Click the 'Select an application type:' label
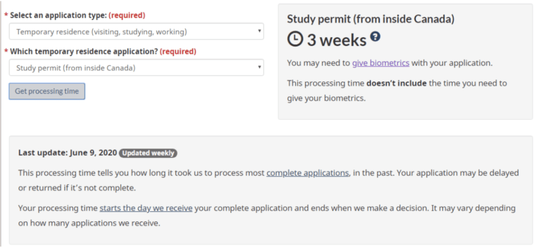Screen dimensions: 536x249 tap(58, 15)
